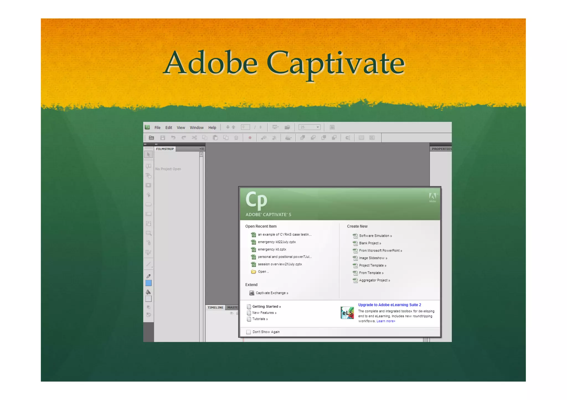Open recent file emergency kit22July.cptx
567x400 pixels.
pos(273,242)
